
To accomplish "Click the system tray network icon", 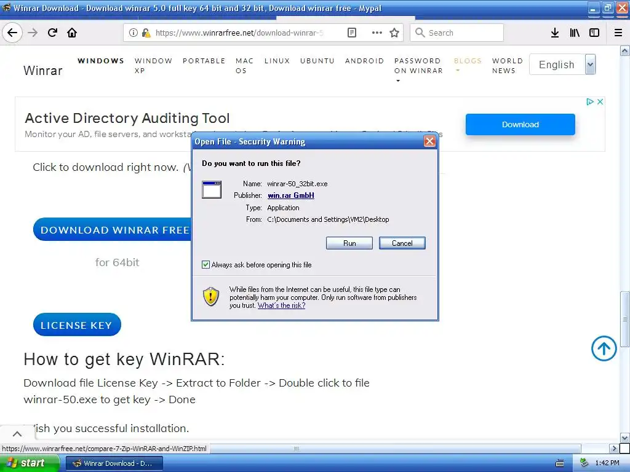I will (584, 463).
